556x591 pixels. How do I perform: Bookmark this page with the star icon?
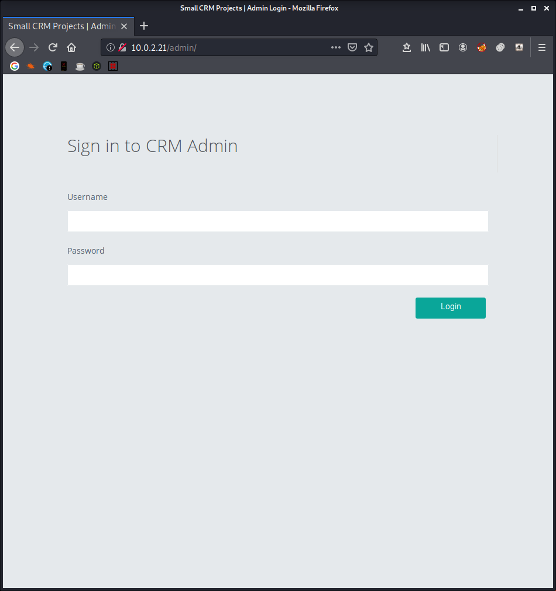[369, 47]
